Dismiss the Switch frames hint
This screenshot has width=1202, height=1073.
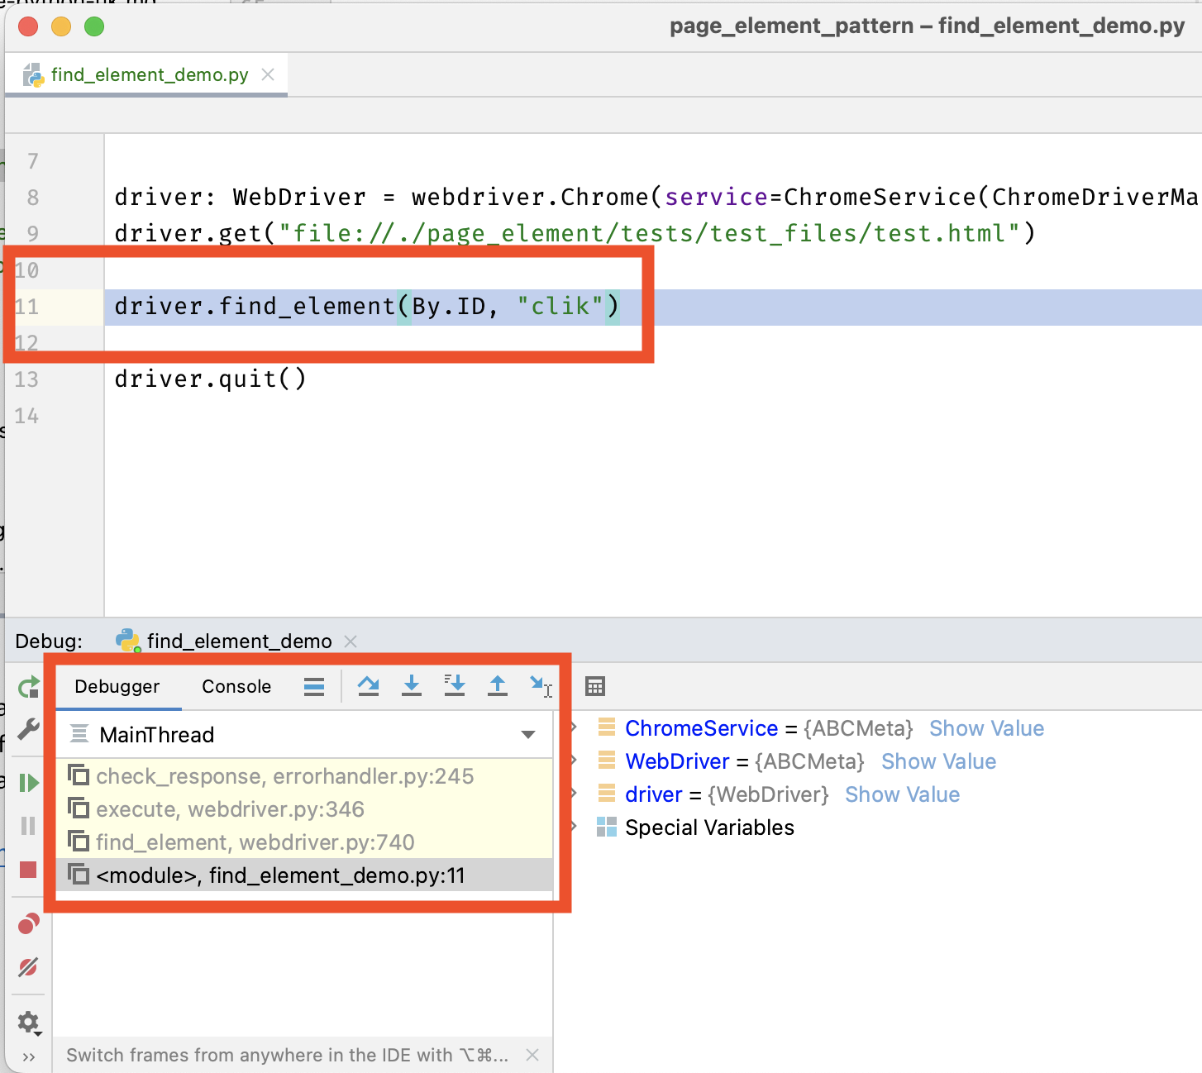pos(532,1055)
